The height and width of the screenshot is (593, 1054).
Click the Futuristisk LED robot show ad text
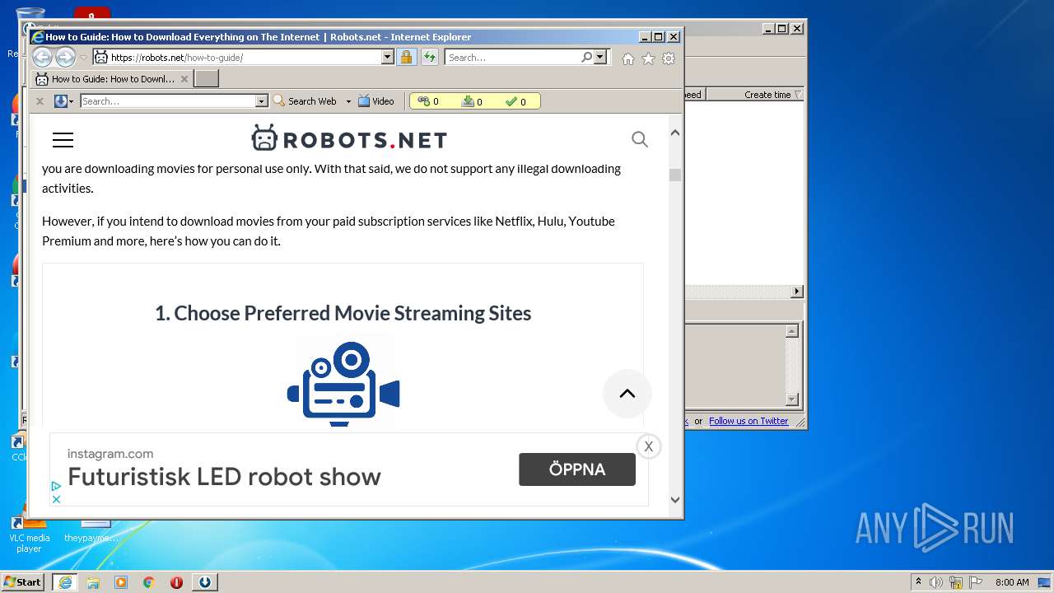pyautogui.click(x=224, y=477)
